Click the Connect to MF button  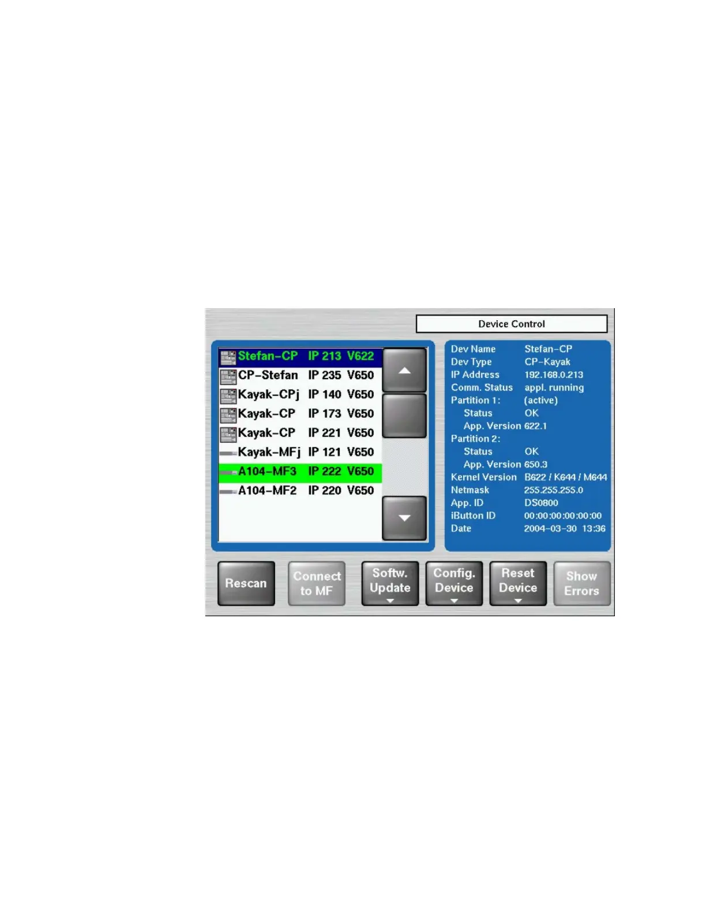317,583
